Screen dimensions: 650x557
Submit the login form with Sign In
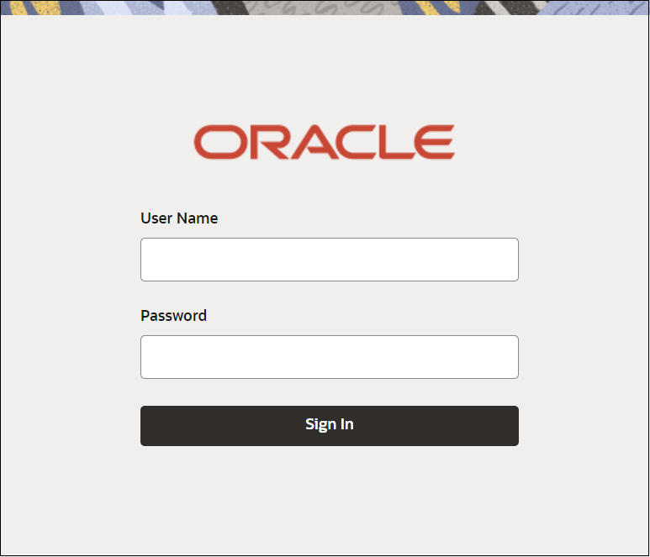tap(329, 426)
